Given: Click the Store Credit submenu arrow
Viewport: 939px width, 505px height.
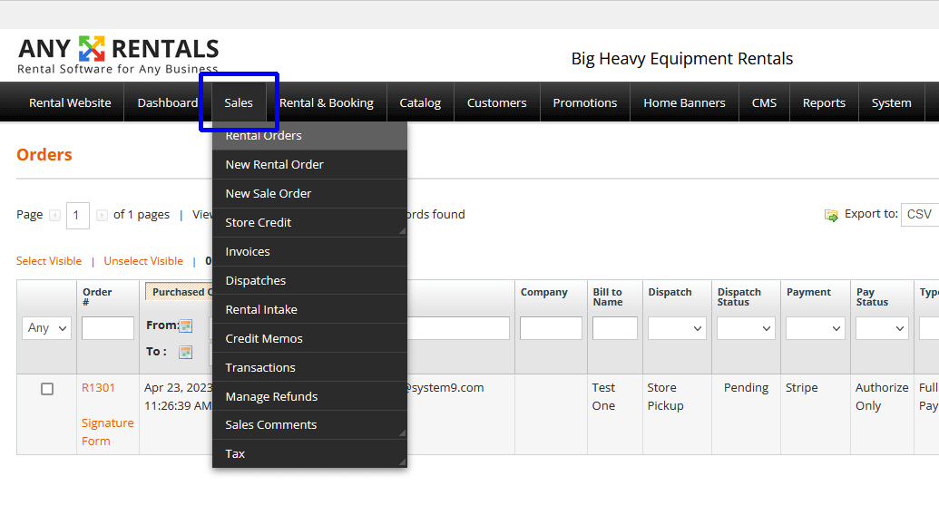Looking at the screenshot, I should 401,232.
